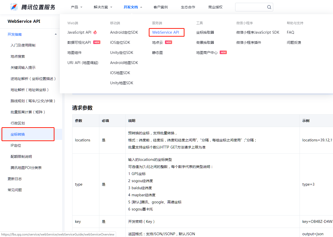
Task: Open the 街景拾取器 tool link
Action: tap(205, 42)
